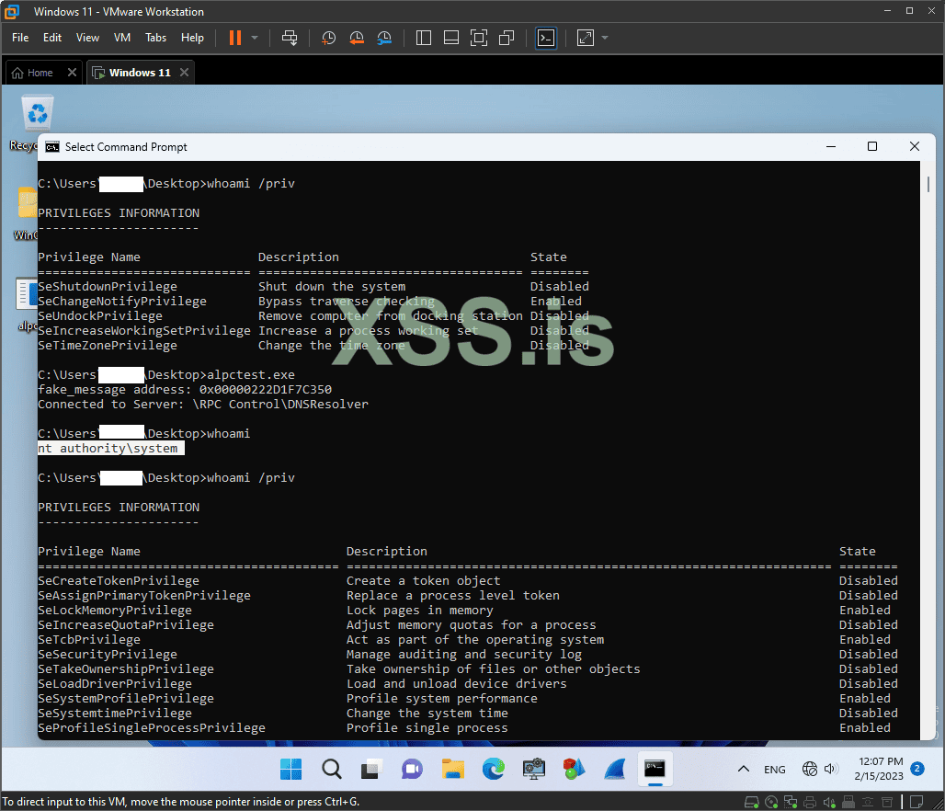Viewport: 945px width, 811px height.
Task: Minimize the Command Prompt window
Action: tap(830, 146)
